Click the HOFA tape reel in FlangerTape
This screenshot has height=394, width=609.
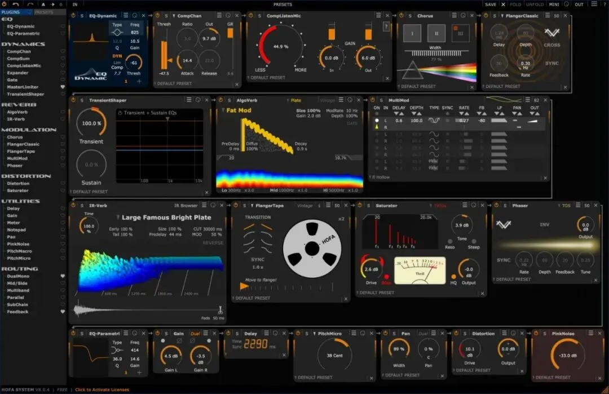coord(312,249)
